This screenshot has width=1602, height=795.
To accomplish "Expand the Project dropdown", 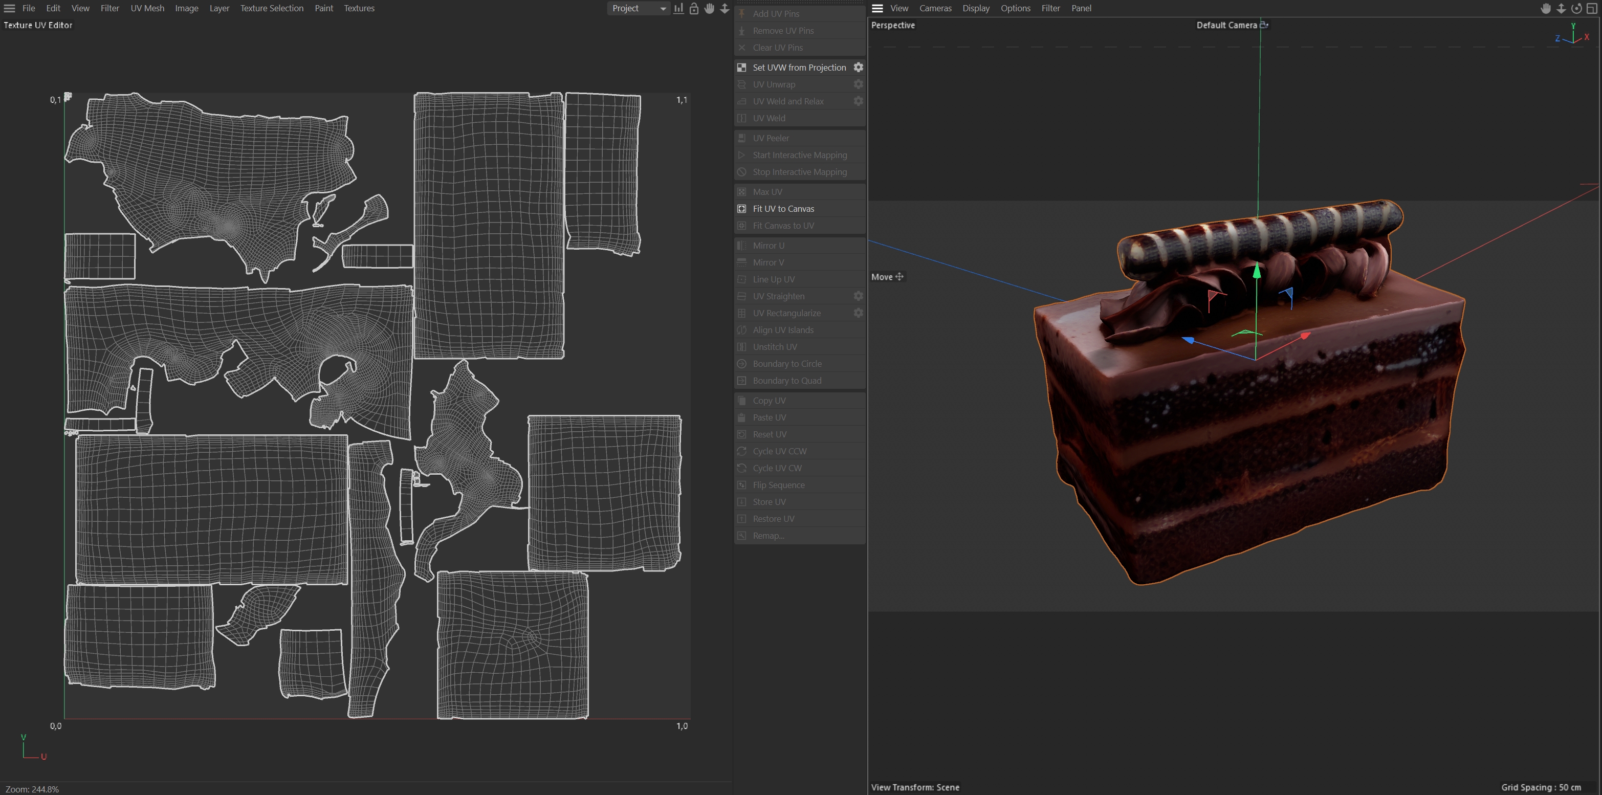I will pyautogui.click(x=638, y=8).
